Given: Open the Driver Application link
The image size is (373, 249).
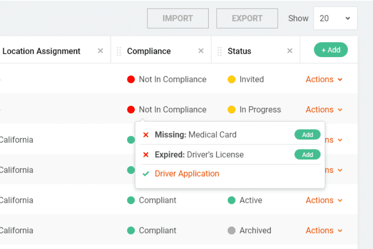Looking at the screenshot, I should tap(187, 174).
